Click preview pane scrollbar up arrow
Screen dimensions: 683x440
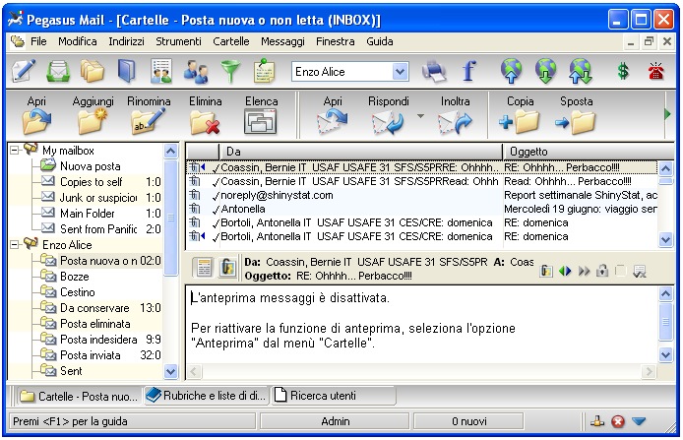[665, 293]
